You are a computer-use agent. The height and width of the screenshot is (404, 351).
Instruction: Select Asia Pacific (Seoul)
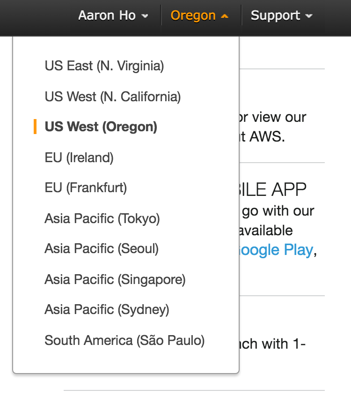102,248
